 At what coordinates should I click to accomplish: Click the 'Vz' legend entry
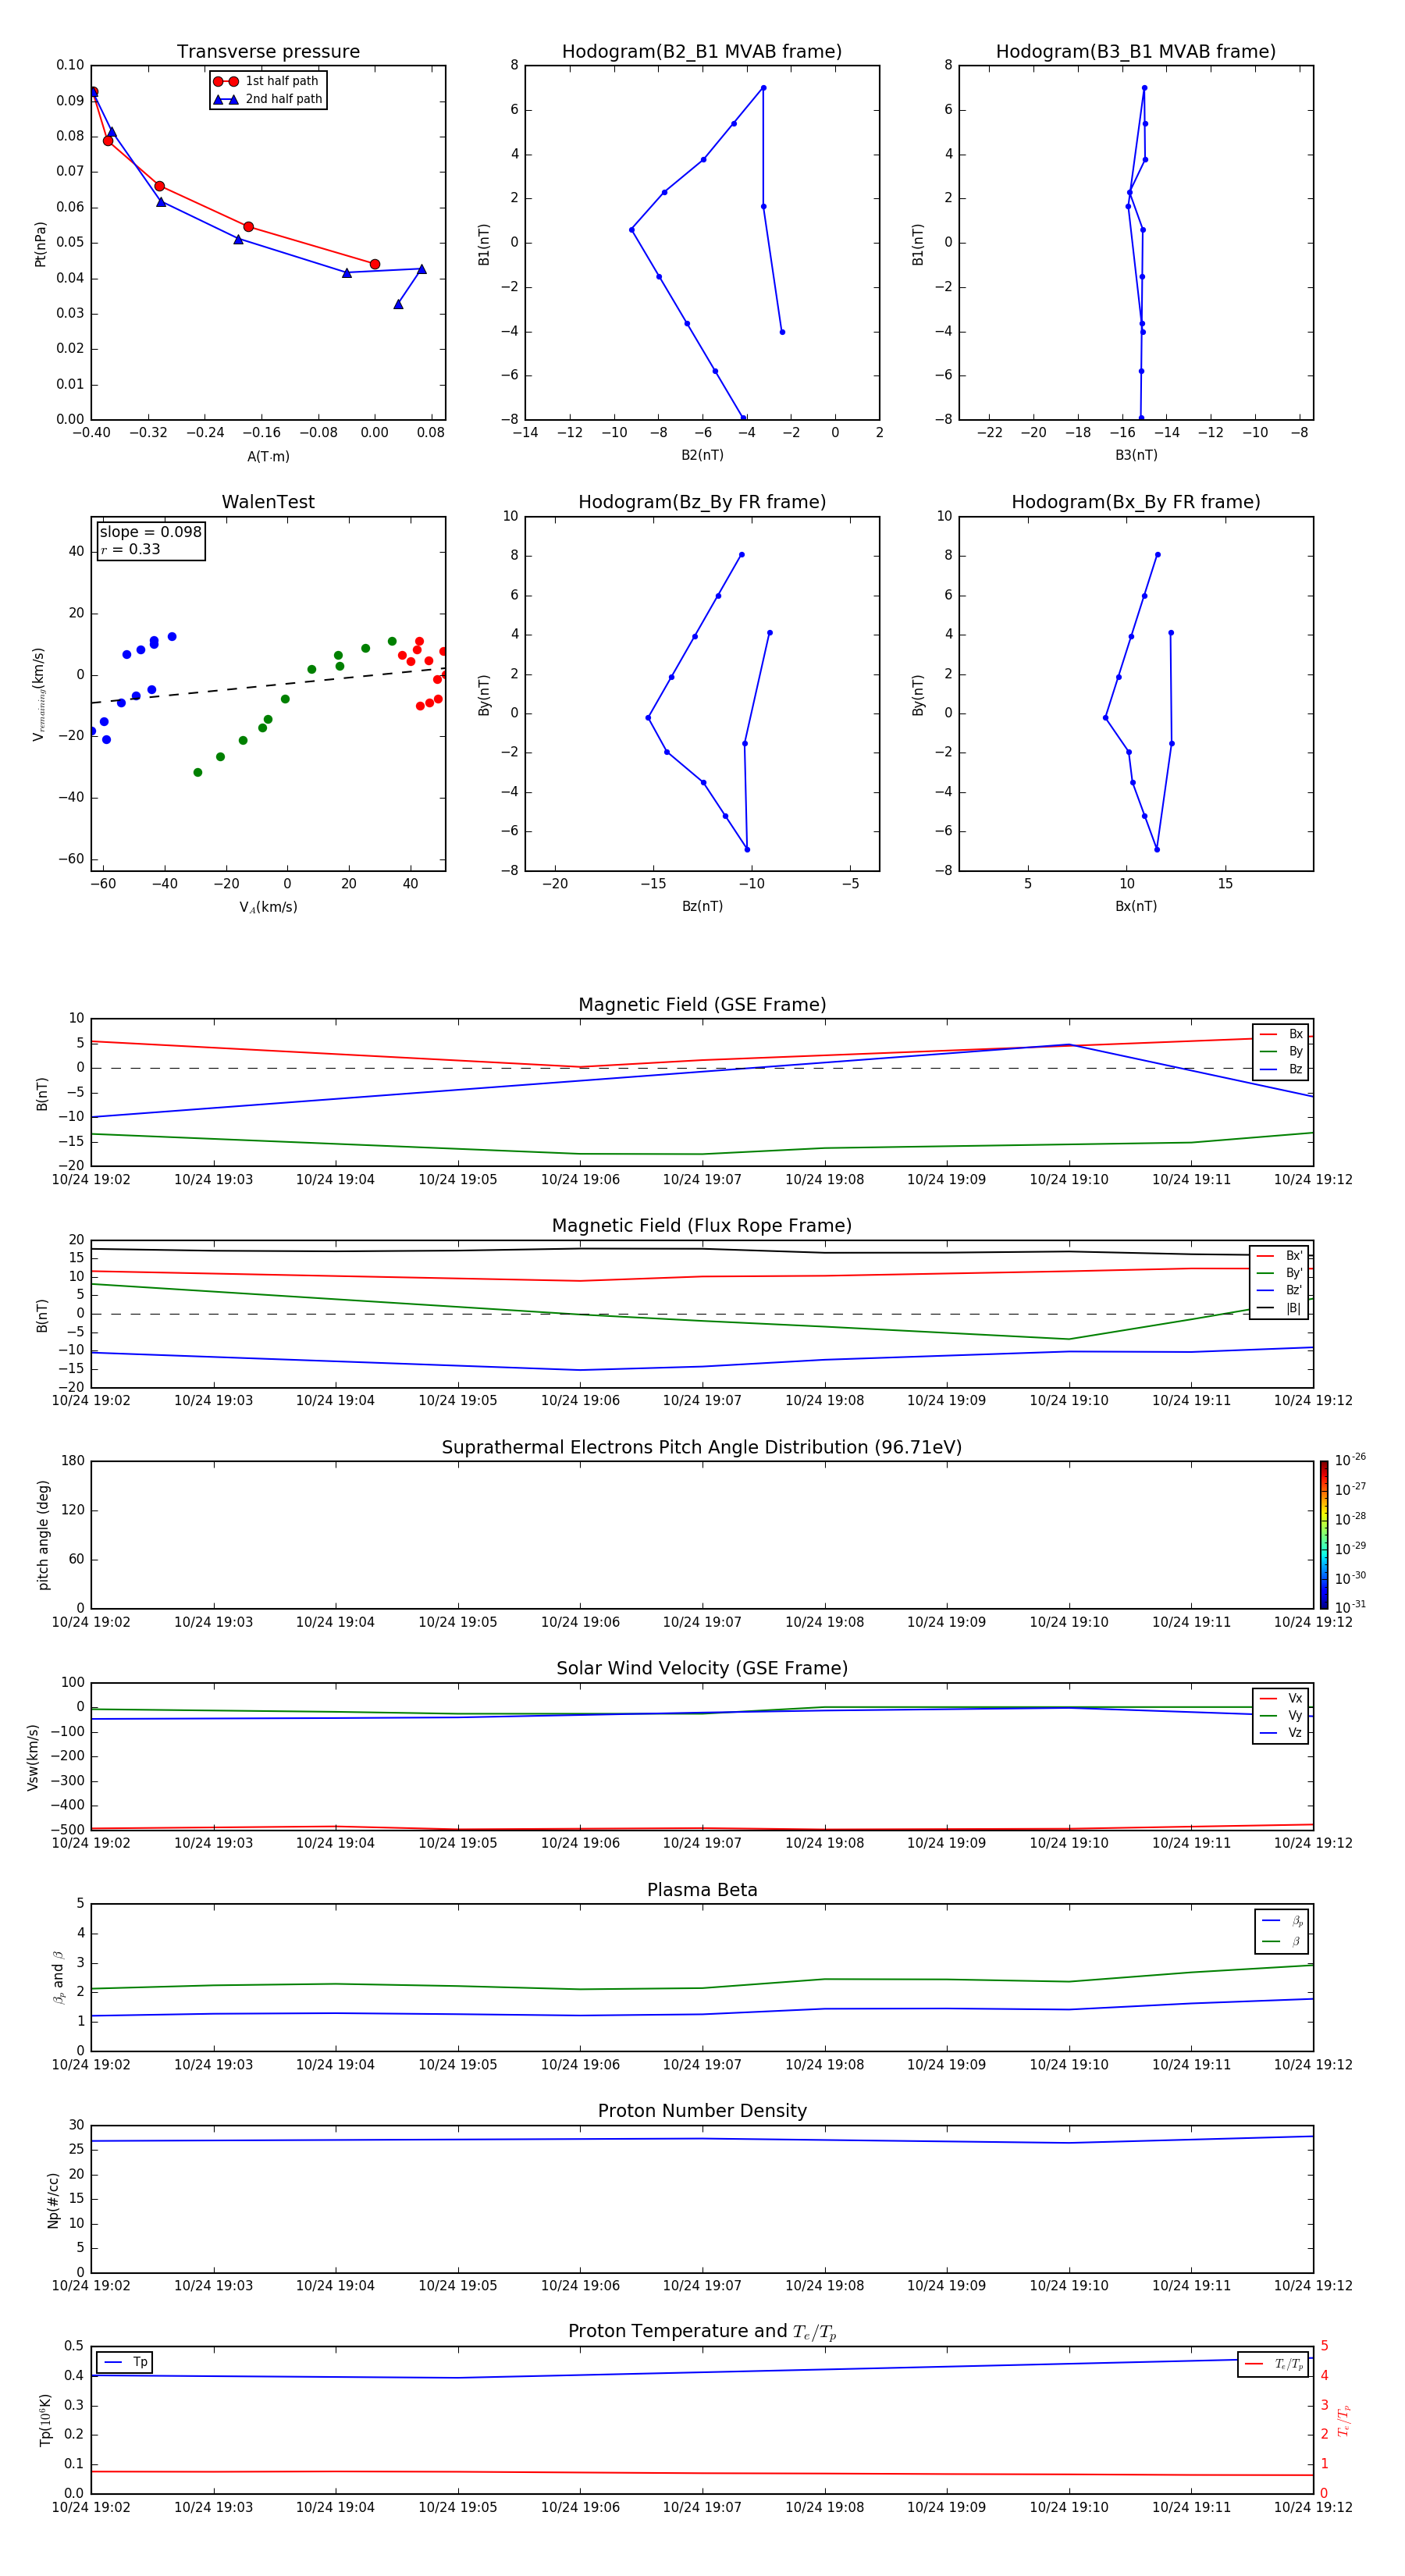(1282, 1733)
